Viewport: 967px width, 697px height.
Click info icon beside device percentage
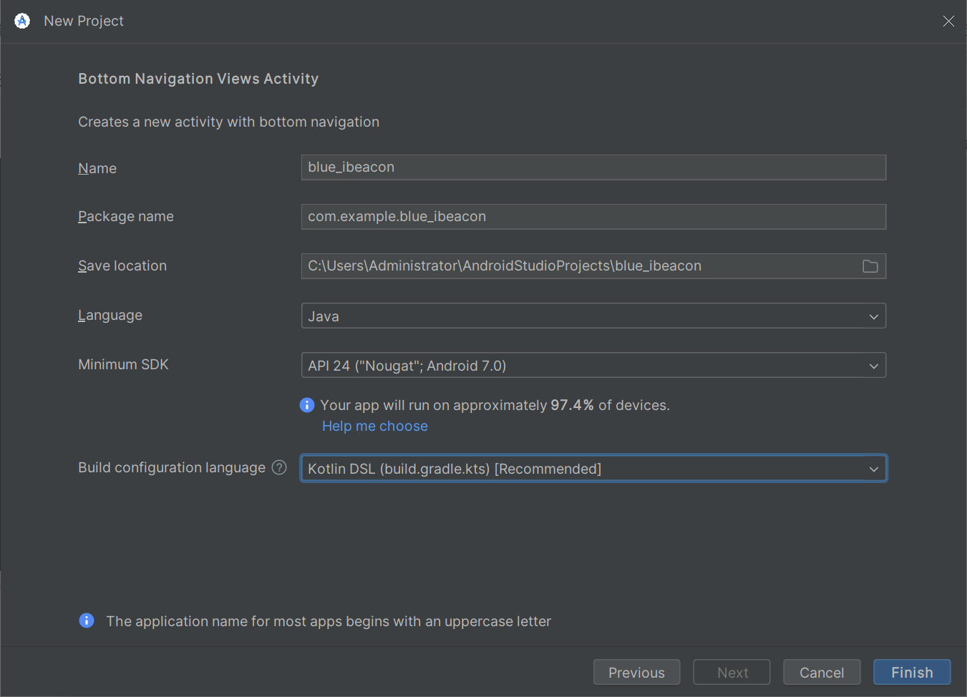pos(307,405)
